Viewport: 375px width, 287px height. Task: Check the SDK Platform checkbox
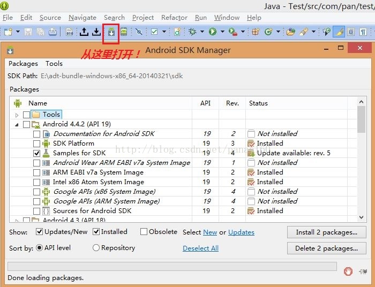pyautogui.click(x=36, y=143)
